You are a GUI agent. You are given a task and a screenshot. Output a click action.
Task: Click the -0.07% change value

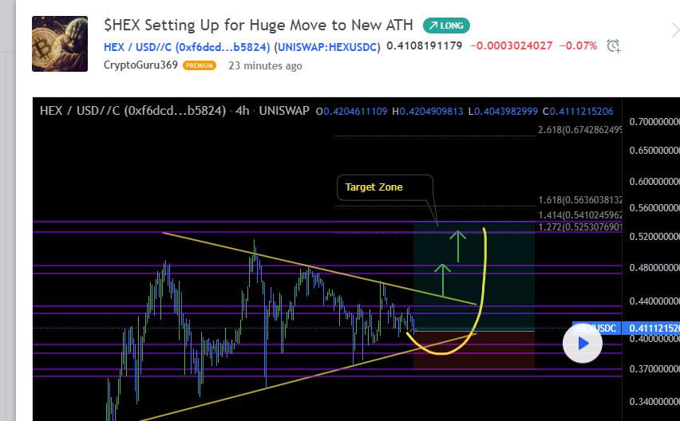(x=578, y=45)
